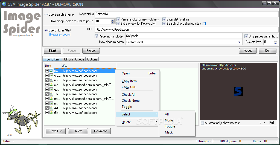Show previous image with the < arrow
The height and width of the screenshot is (145, 280).
[x=260, y=123]
